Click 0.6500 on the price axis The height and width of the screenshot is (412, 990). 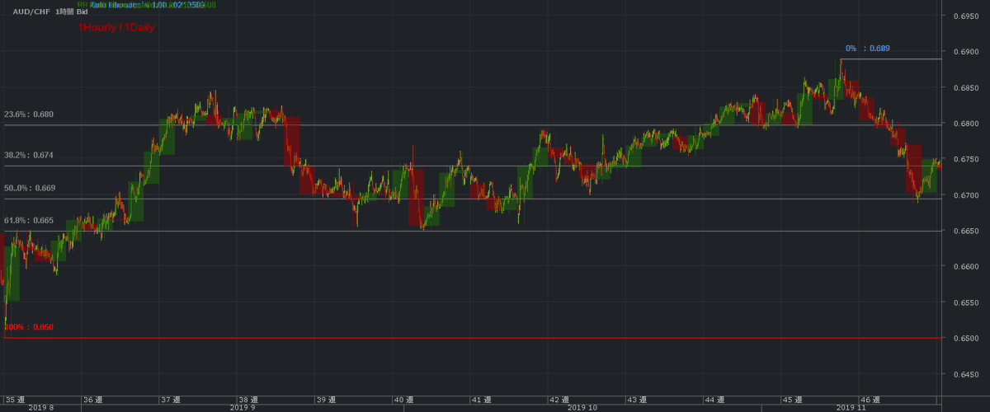(965, 339)
